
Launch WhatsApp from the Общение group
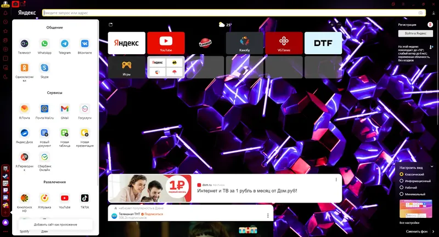point(44,44)
